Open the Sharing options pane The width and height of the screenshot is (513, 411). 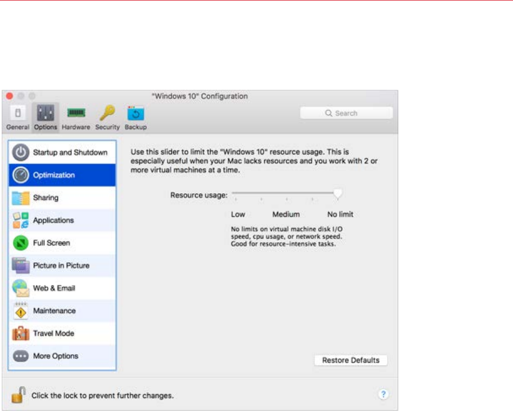click(62, 198)
